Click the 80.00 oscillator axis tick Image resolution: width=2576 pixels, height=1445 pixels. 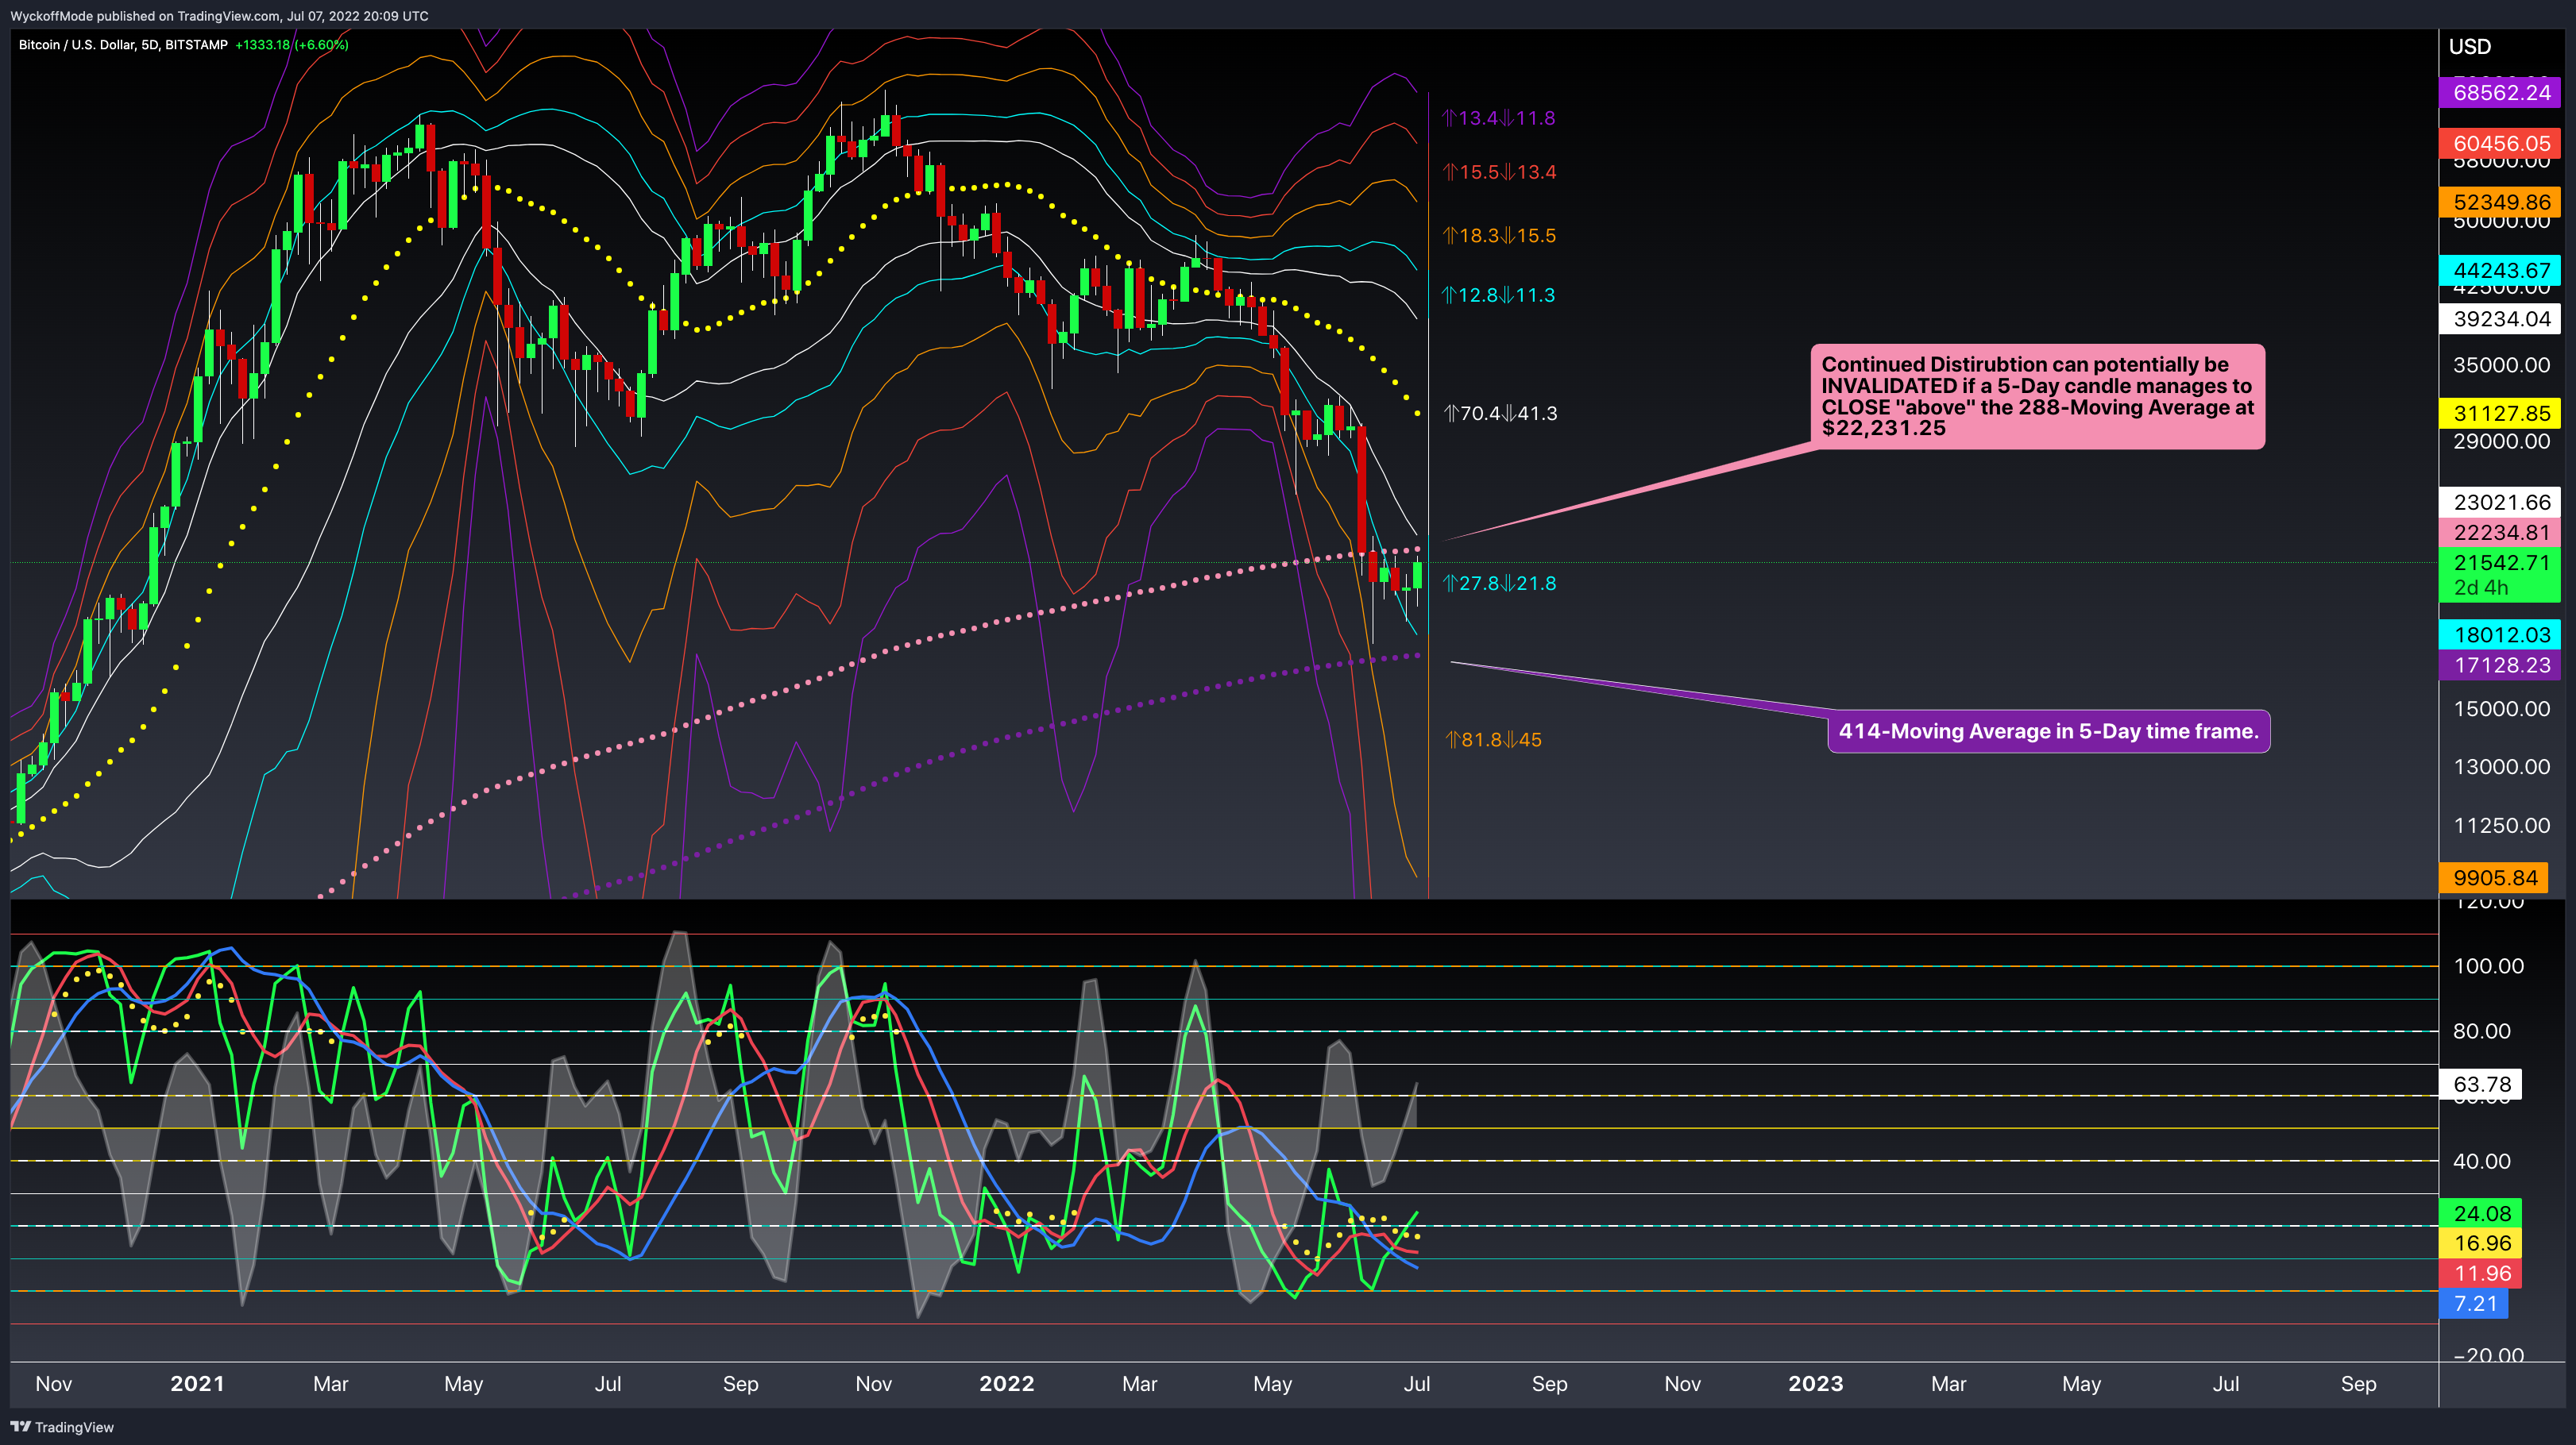click(2481, 1031)
